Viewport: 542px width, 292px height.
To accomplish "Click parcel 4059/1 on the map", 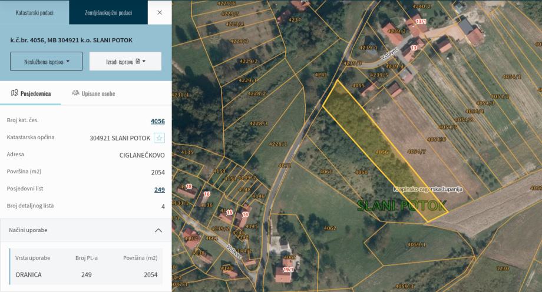I will coord(417,244).
